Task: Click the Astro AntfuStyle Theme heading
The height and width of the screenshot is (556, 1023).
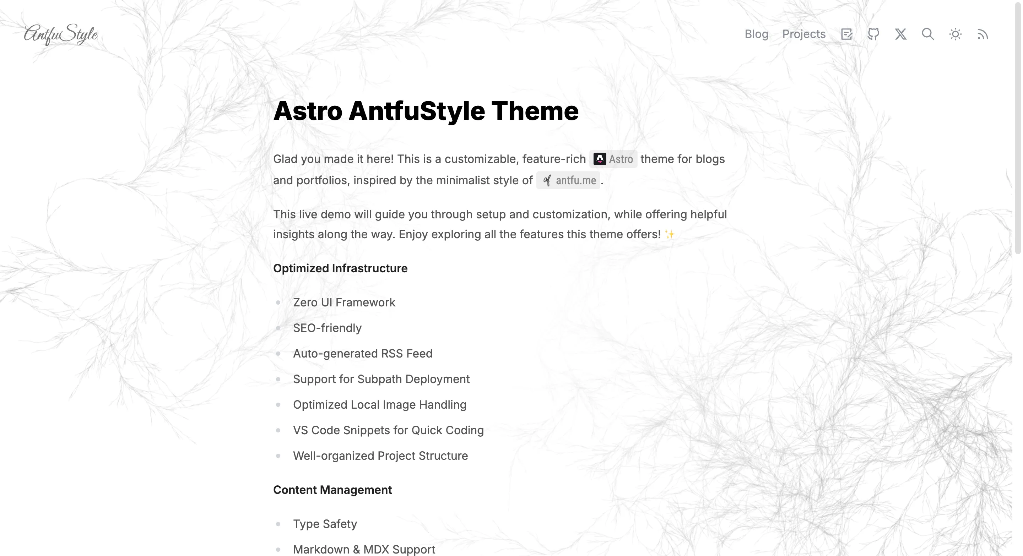Action: [426, 111]
